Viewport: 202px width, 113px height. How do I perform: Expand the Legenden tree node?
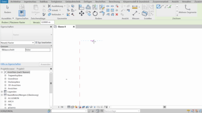pyautogui.click(x=2, y=92)
